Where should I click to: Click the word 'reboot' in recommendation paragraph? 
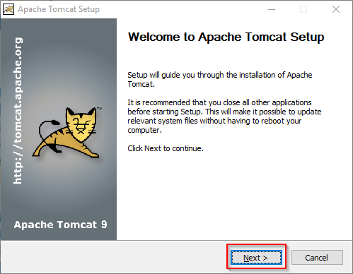(272, 121)
